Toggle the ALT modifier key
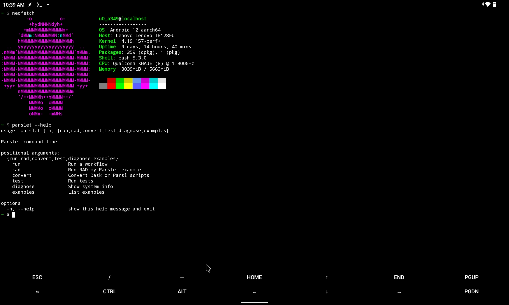Image resolution: width=509 pixels, height=305 pixels. pos(182,292)
